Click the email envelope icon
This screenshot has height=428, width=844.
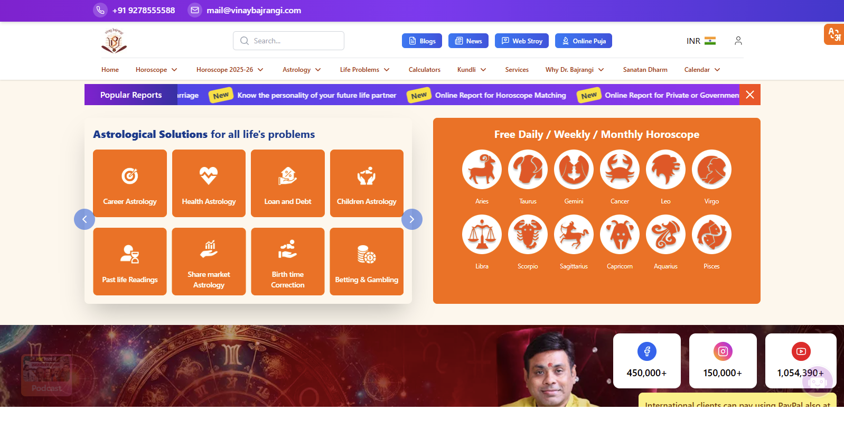(195, 10)
